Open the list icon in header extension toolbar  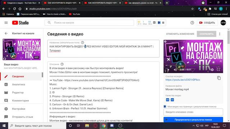coord(163,23)
